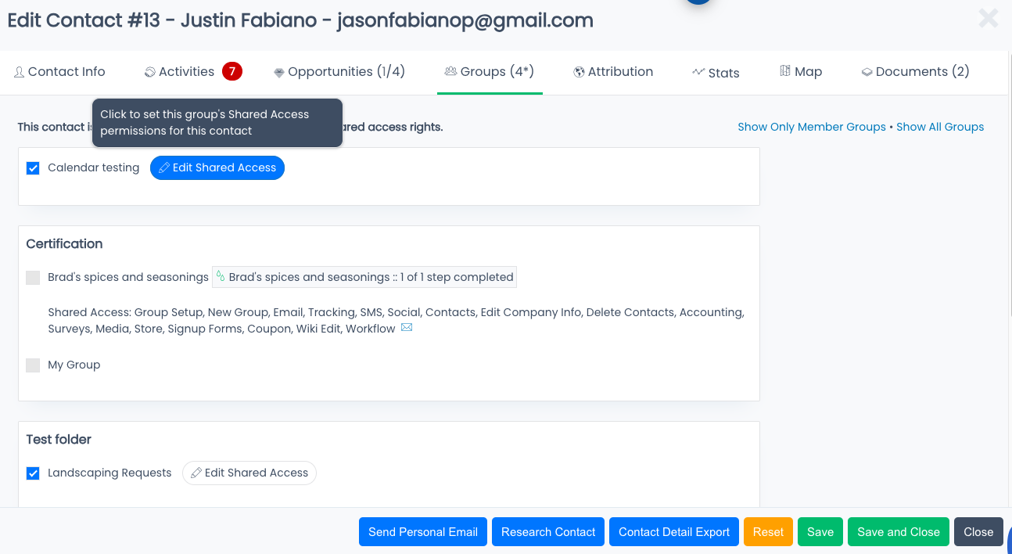Open the Documents (2) tab
Image resolution: width=1012 pixels, height=554 pixels.
pyautogui.click(x=915, y=72)
